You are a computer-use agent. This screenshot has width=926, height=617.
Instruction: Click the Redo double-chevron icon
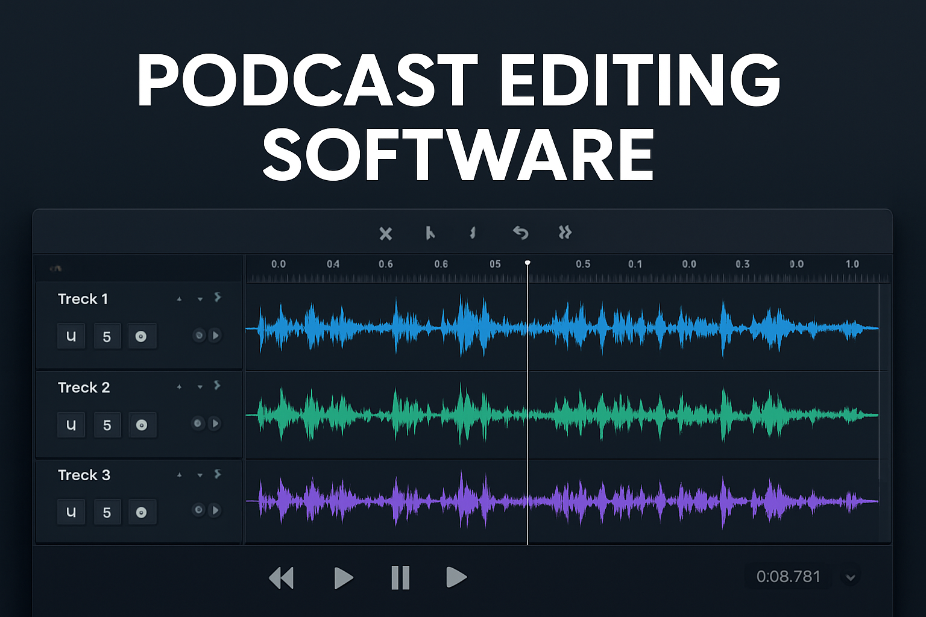(x=564, y=234)
